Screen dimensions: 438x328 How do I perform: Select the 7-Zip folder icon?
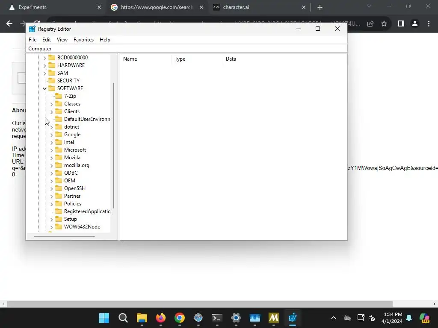pyautogui.click(x=59, y=96)
